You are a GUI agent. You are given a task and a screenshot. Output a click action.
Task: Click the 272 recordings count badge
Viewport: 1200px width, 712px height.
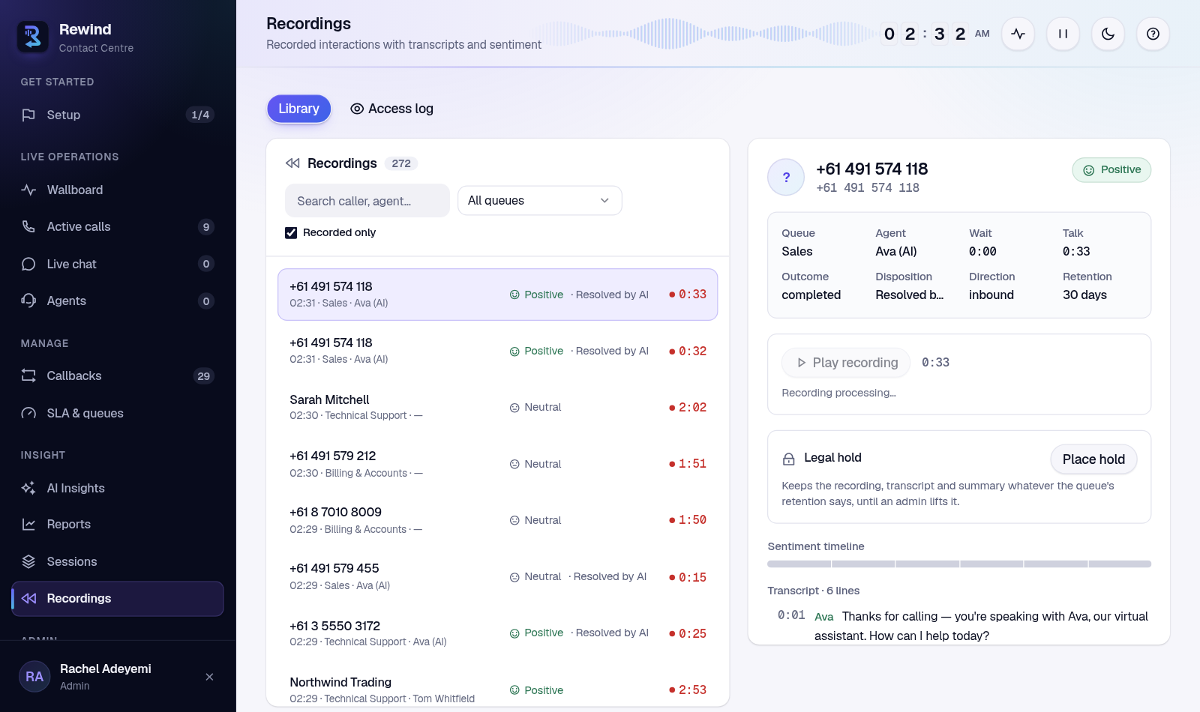pos(401,163)
